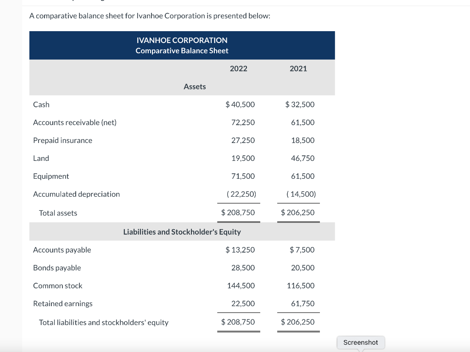
Task: Select the Assets section header
Action: click(x=195, y=86)
